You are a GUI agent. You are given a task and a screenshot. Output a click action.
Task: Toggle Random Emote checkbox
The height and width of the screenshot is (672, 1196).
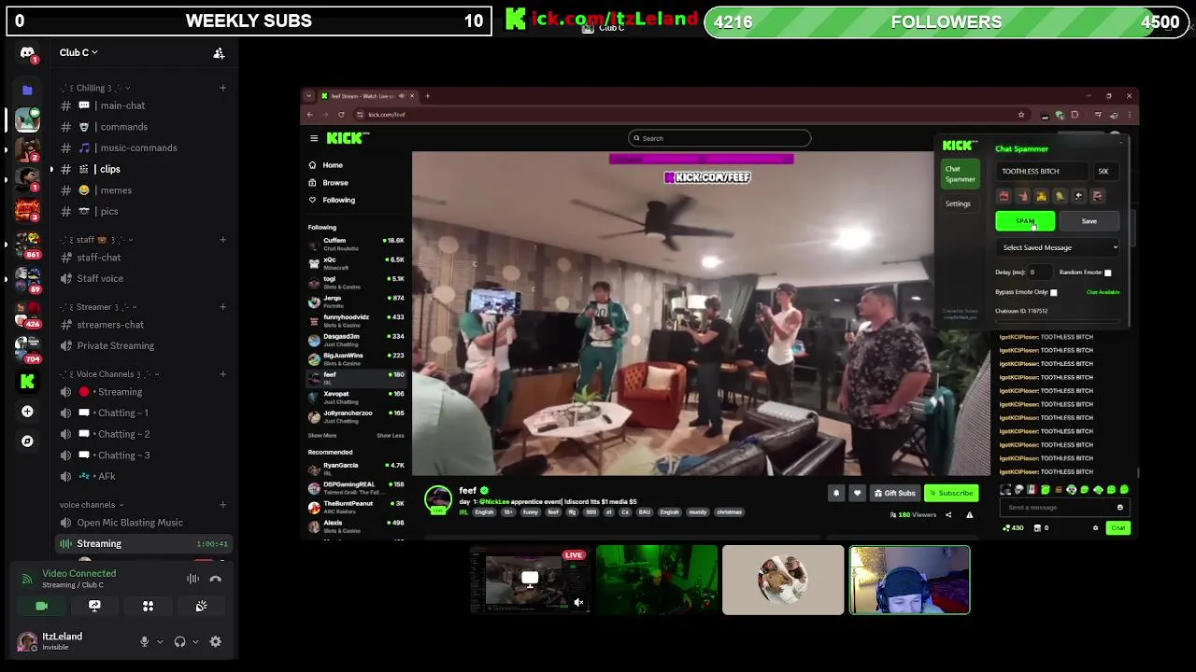(1107, 273)
